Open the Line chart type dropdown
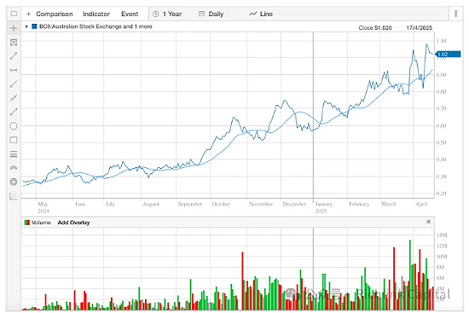 261,14
